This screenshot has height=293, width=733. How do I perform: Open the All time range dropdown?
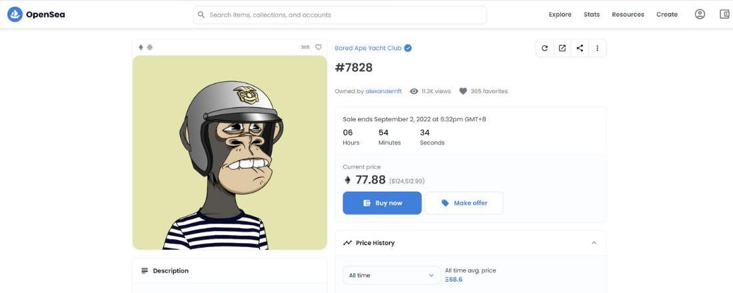coord(392,275)
